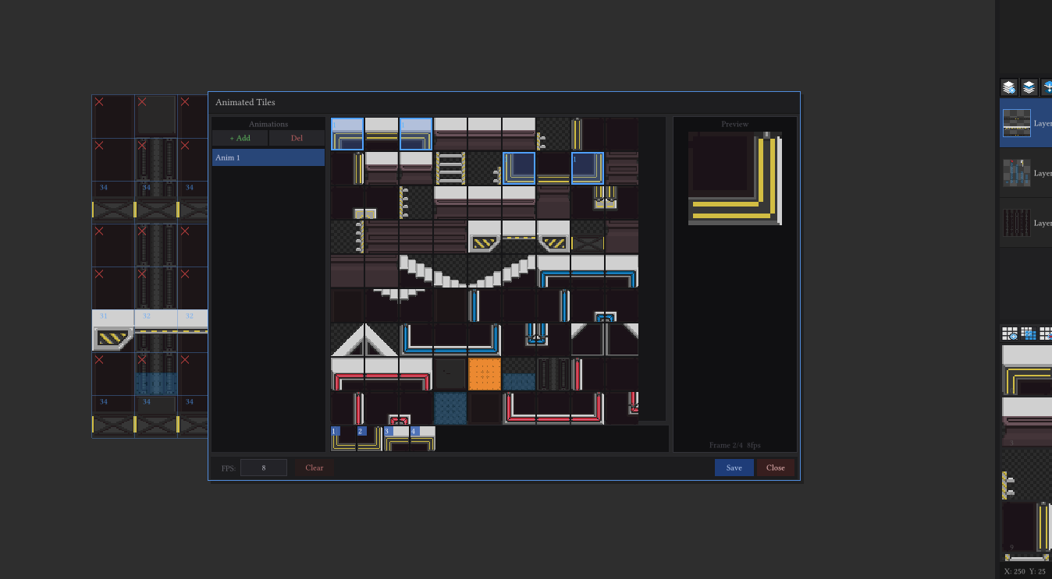The width and height of the screenshot is (1052, 579).
Task: Close the Animated Tiles dialog
Action: [x=775, y=468]
